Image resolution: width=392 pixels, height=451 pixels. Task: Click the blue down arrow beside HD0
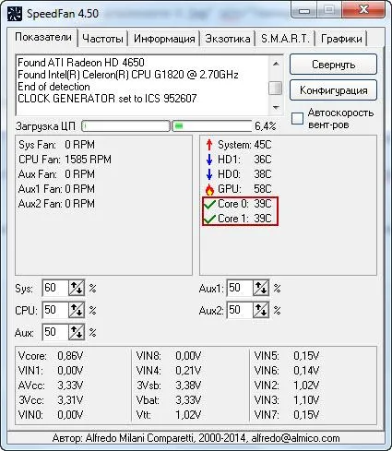pyautogui.click(x=209, y=174)
